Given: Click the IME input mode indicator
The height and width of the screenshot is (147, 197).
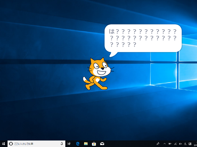Looking at the screenshot, I should click(185, 144).
